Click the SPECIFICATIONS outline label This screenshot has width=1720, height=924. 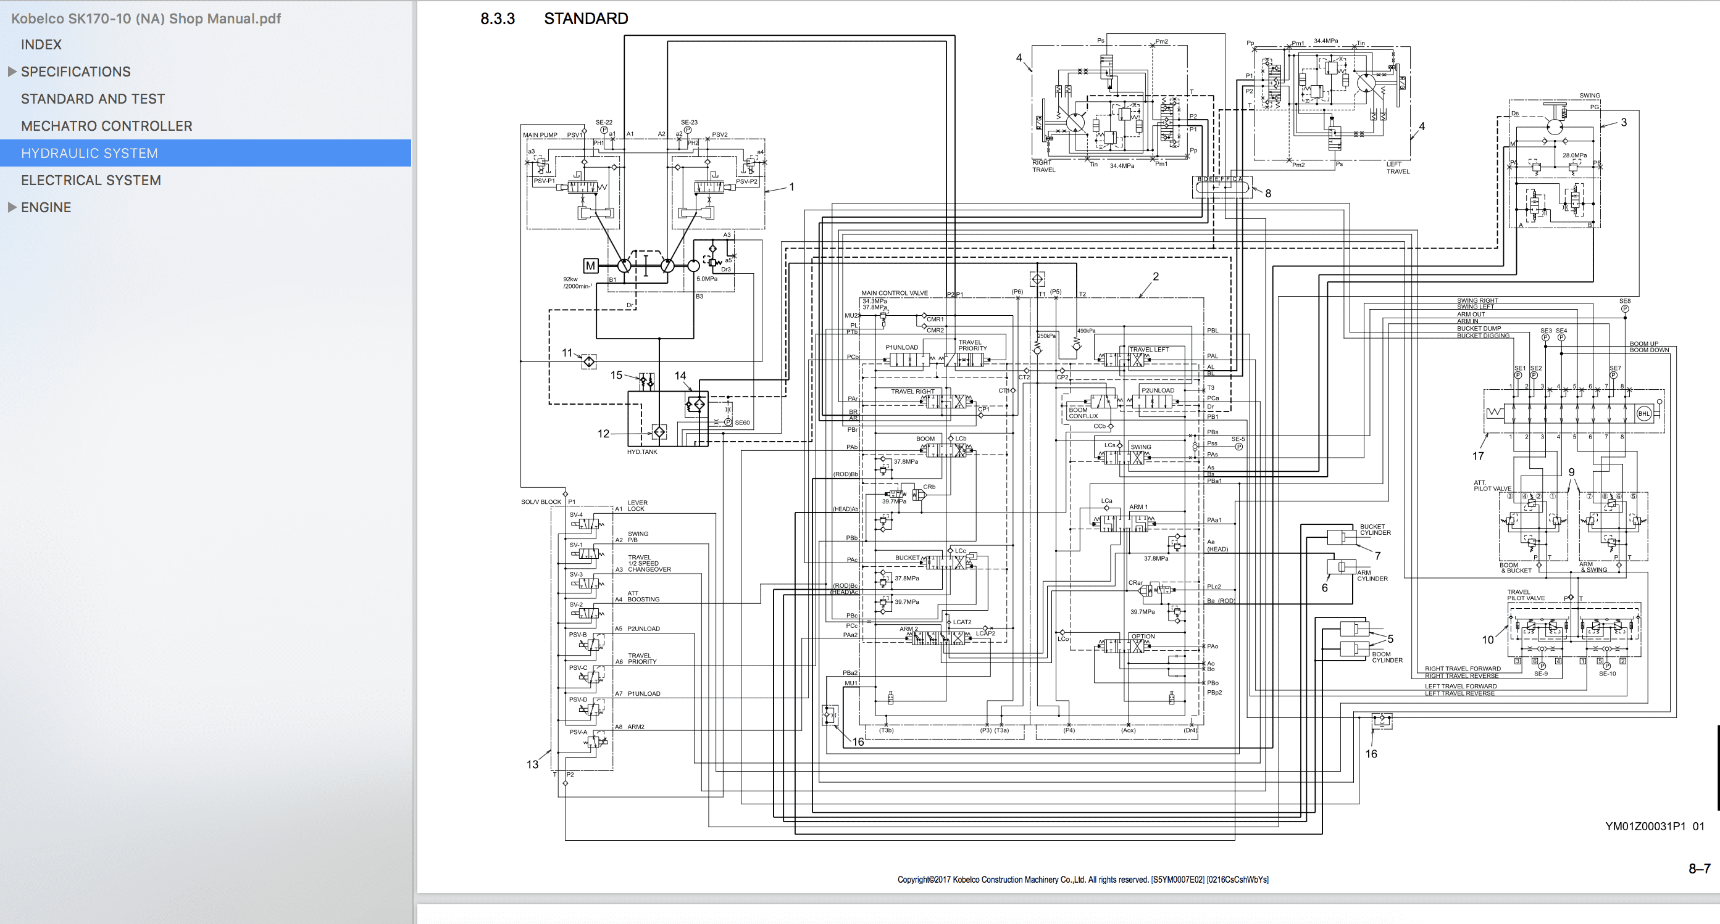[x=75, y=72]
